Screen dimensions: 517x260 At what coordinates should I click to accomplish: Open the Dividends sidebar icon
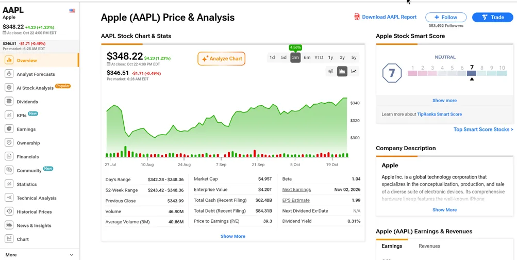pyautogui.click(x=9, y=101)
